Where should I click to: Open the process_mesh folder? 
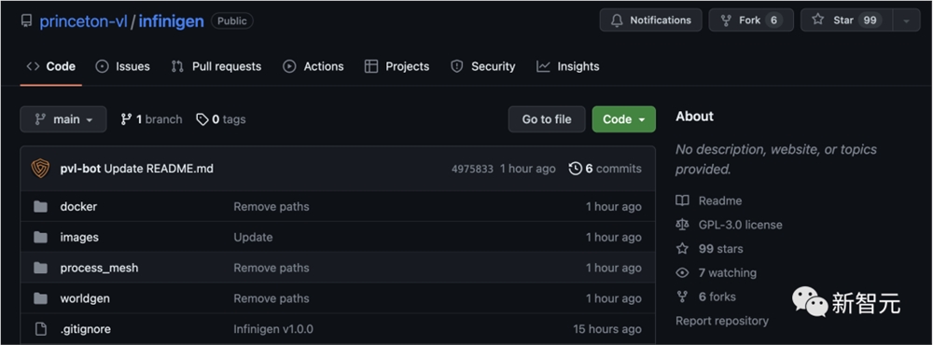pos(100,269)
